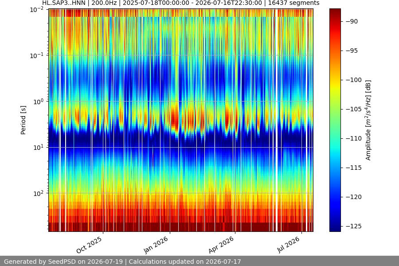Click the colorbar '-95' tick label
Viewport: 399px width, 266px height.
tap(352, 51)
